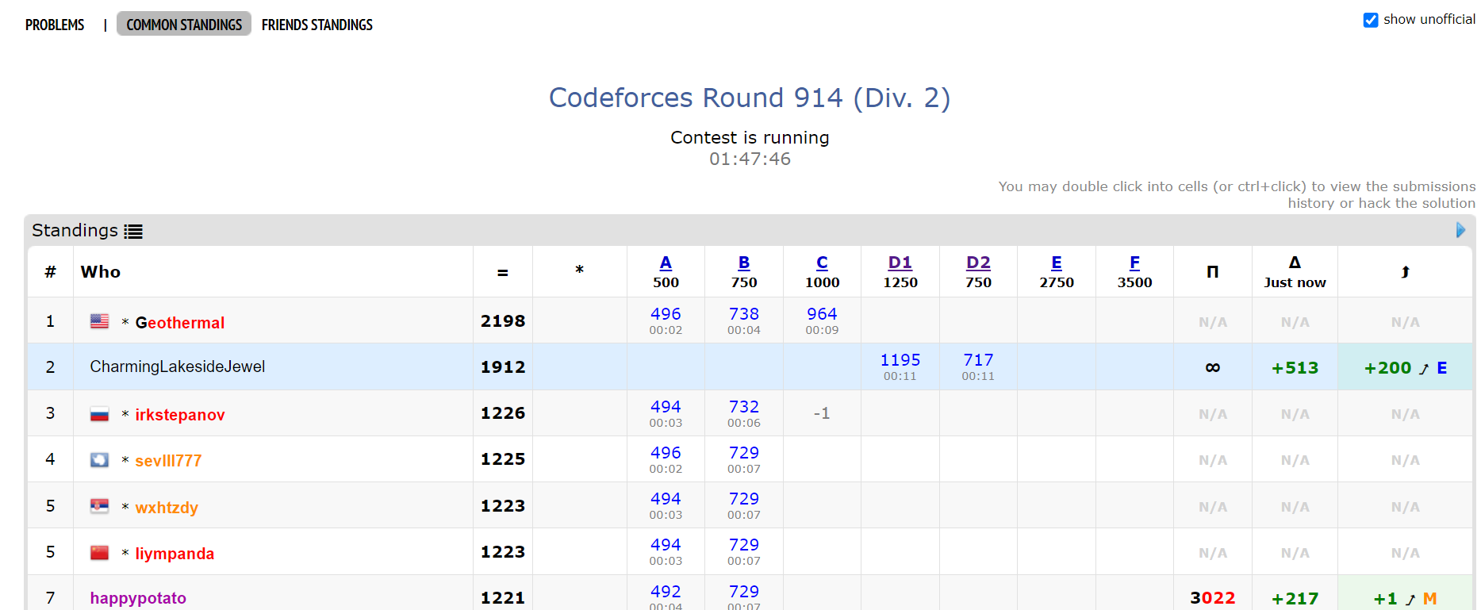Click the Serbian flag next to wxhtzdy

[99, 506]
